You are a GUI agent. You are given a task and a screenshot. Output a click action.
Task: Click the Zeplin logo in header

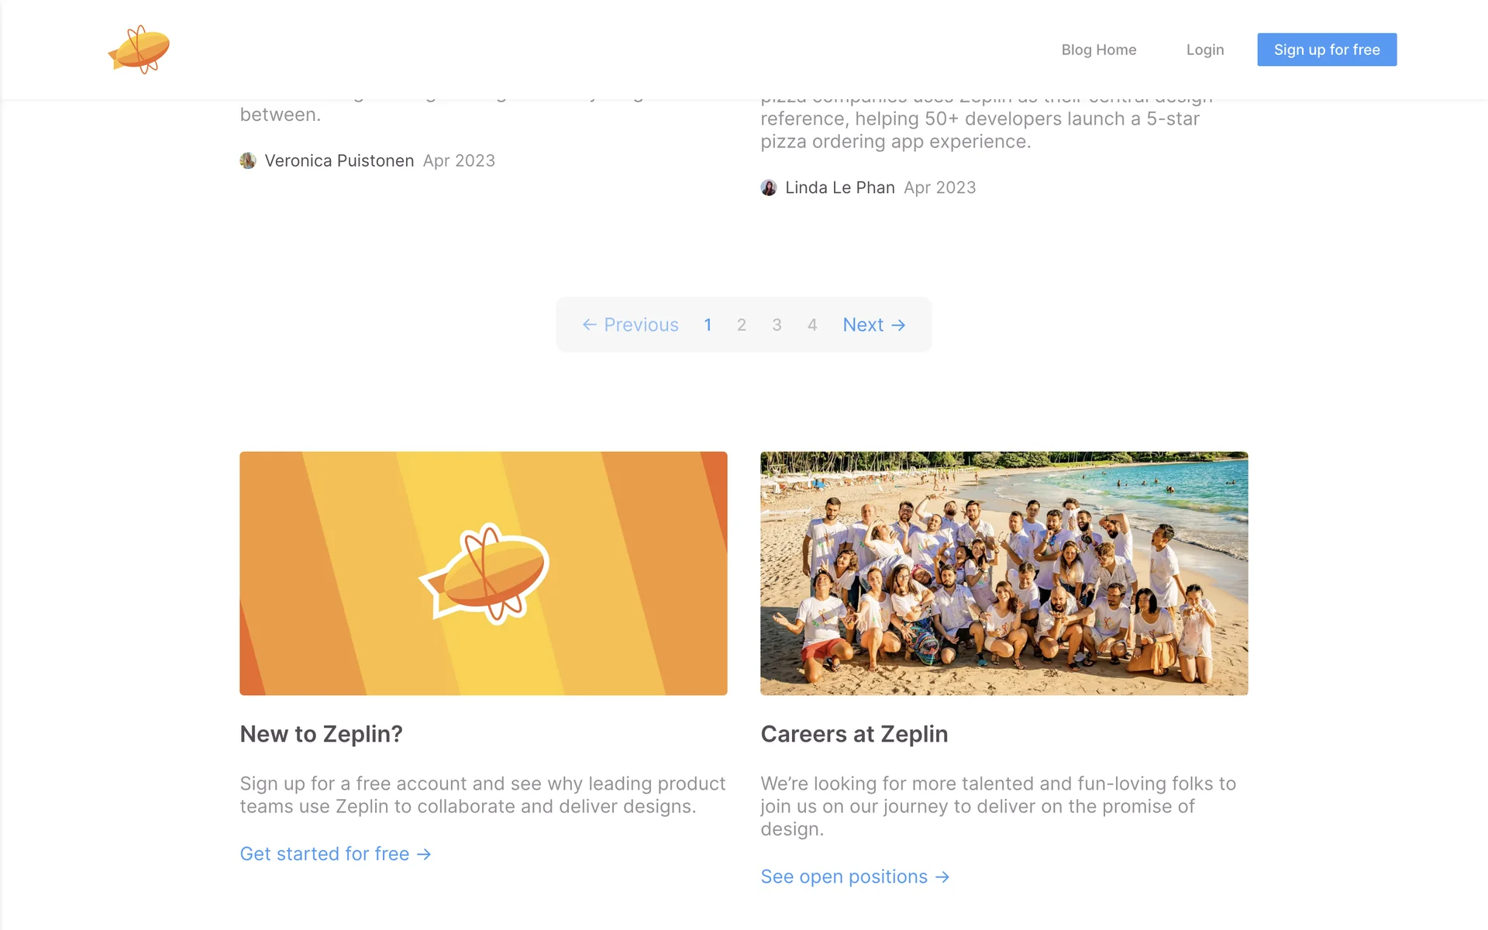coord(139,50)
